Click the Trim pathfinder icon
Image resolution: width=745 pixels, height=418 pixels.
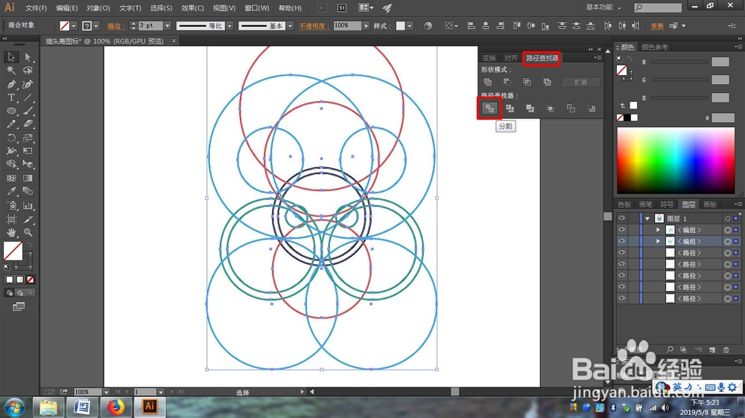pyautogui.click(x=510, y=109)
